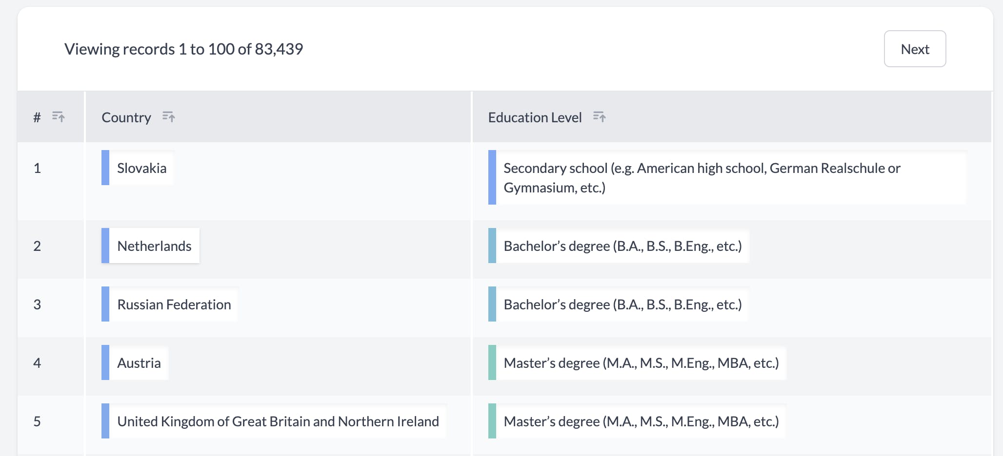Select the Slovakia country cell
The height and width of the screenshot is (456, 1003).
click(x=141, y=168)
